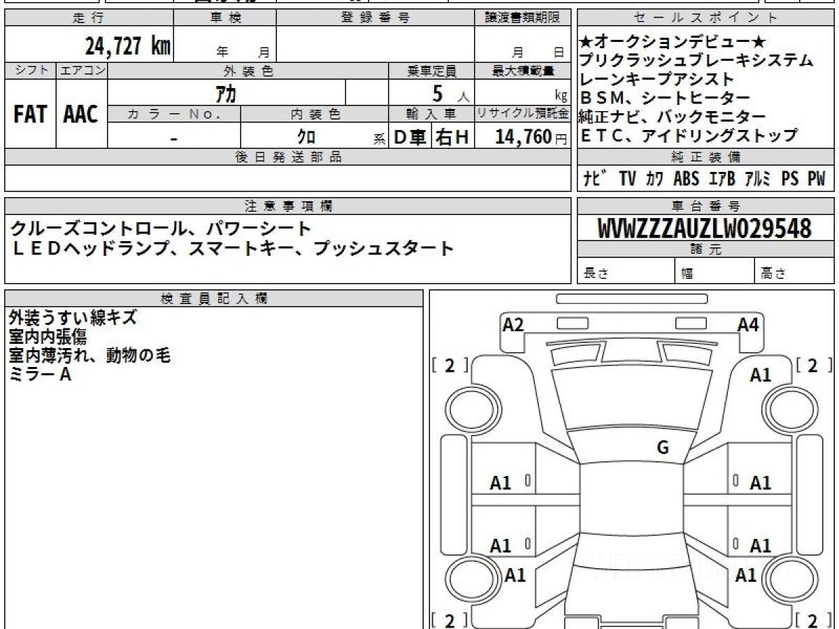Screen dimensions: 839x629
Task: Click the A4 damage mark on diagram
Action: tap(748, 324)
